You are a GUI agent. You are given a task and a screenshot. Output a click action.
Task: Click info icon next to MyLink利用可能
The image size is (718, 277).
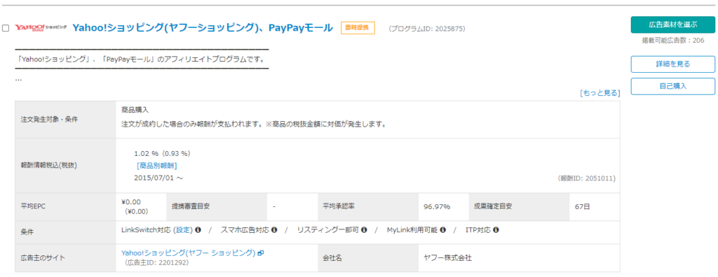click(443, 229)
